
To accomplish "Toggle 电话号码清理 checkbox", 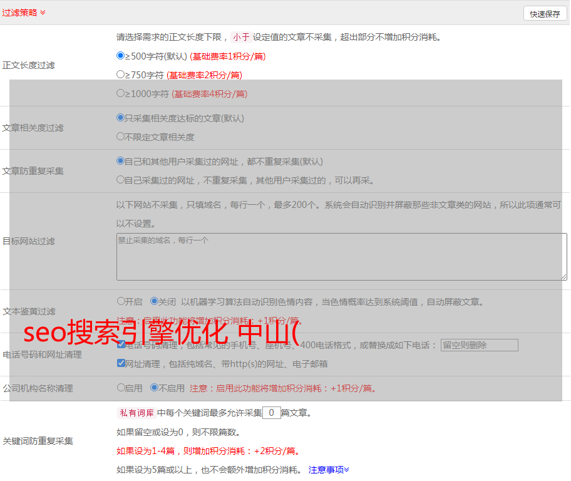I will (121, 344).
